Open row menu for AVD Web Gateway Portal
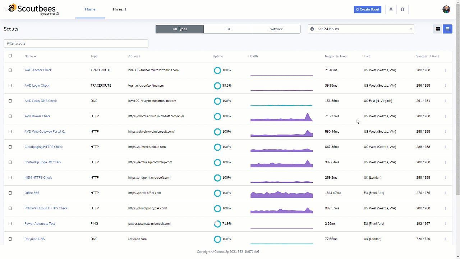The height and width of the screenshot is (259, 460). tap(446, 132)
